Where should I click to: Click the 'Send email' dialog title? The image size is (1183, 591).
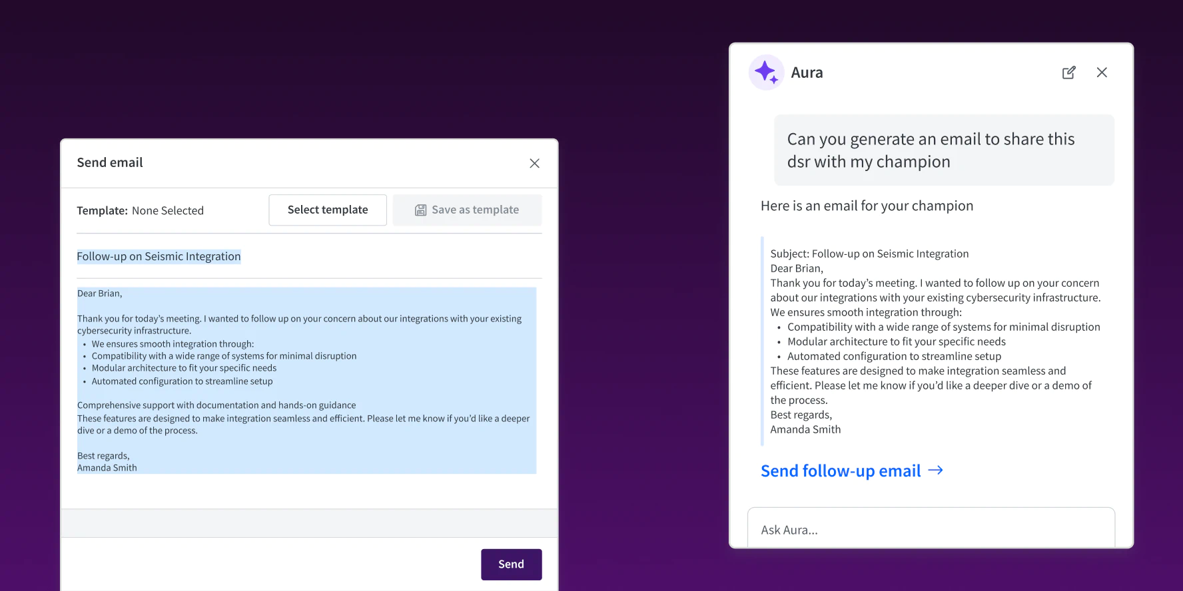[x=110, y=163]
